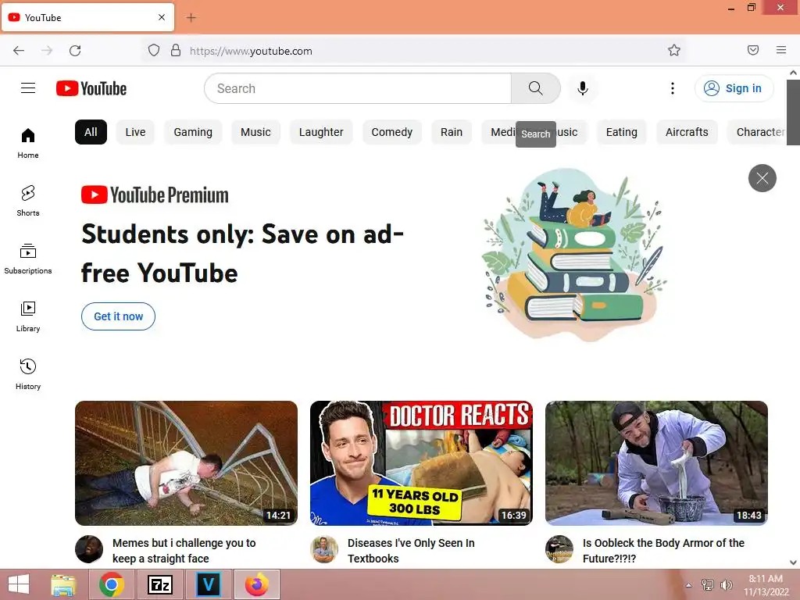Click the Sign in button
Screen dimensions: 800x600
coord(734,88)
